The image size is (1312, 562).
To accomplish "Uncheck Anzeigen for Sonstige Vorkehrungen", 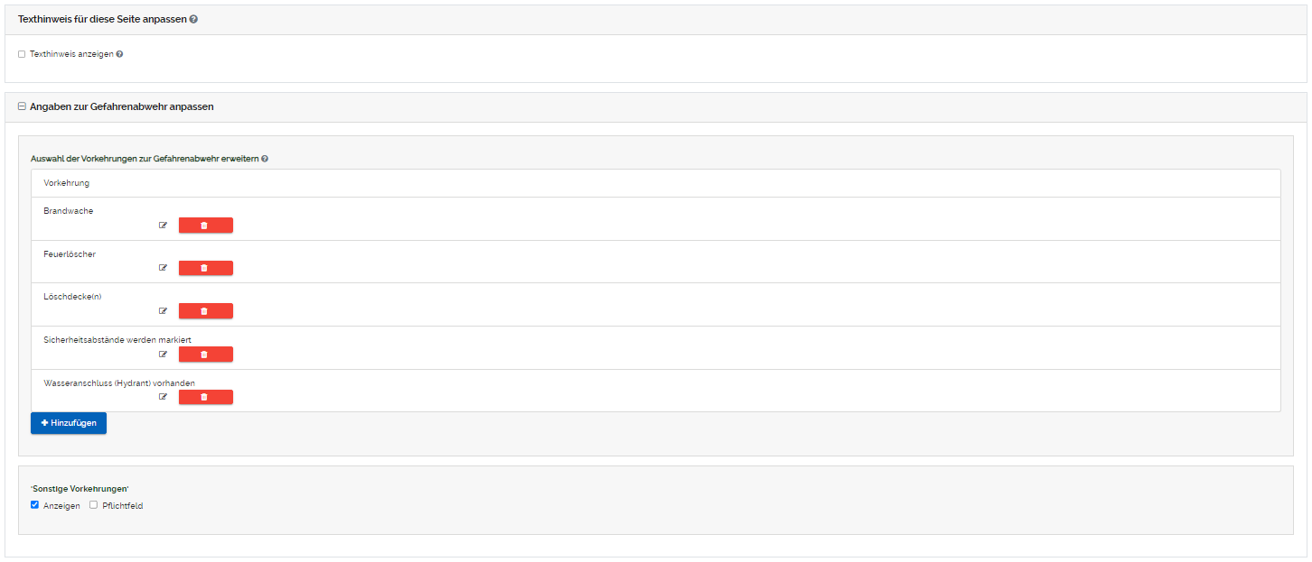I will click(35, 505).
